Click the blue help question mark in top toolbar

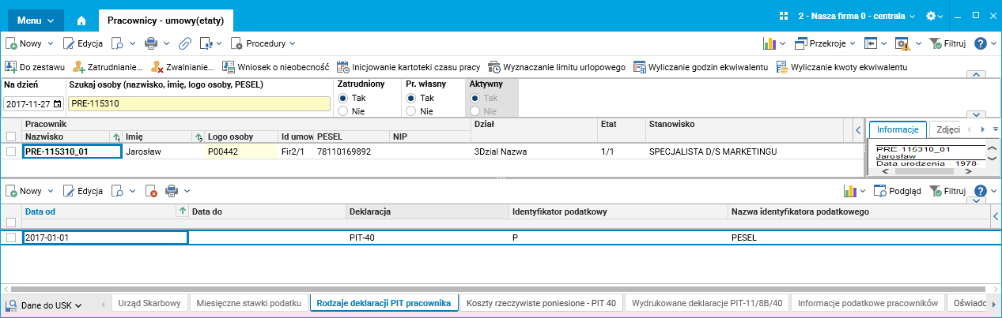click(981, 43)
